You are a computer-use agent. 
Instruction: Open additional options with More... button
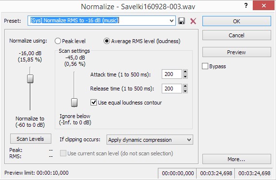click(x=237, y=159)
